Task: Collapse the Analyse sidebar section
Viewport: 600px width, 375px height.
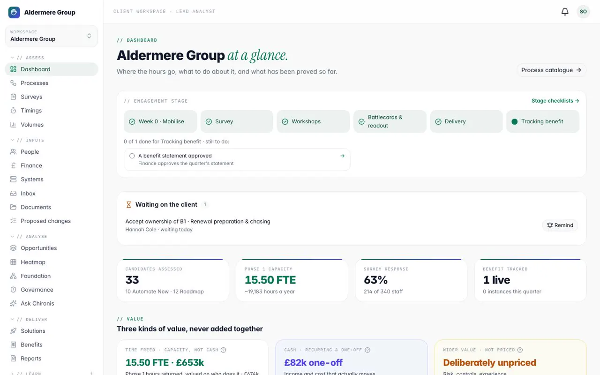Action: (x=29, y=237)
